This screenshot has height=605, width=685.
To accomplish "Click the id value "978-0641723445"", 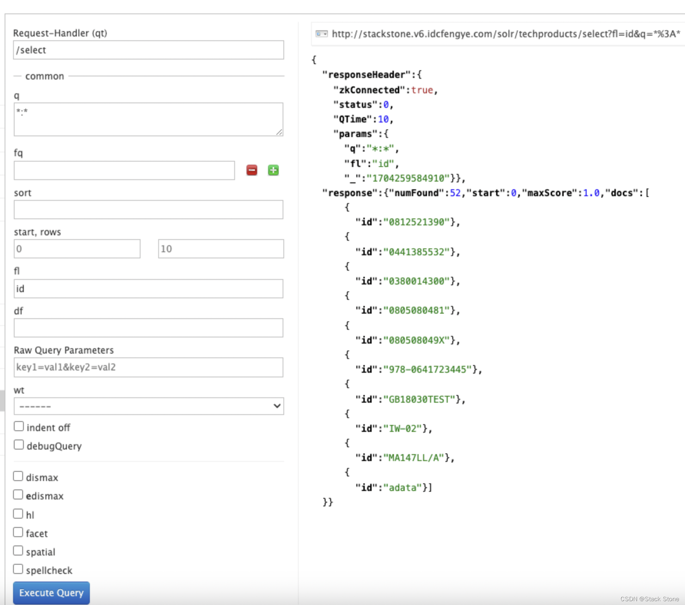I will [x=428, y=369].
